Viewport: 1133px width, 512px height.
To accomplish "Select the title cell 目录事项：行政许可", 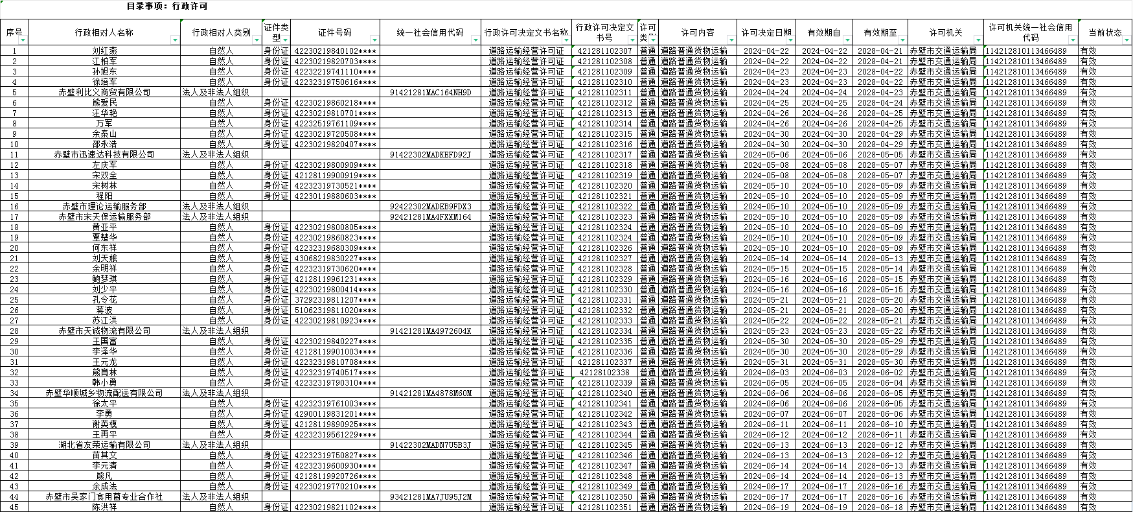I will (x=167, y=6).
